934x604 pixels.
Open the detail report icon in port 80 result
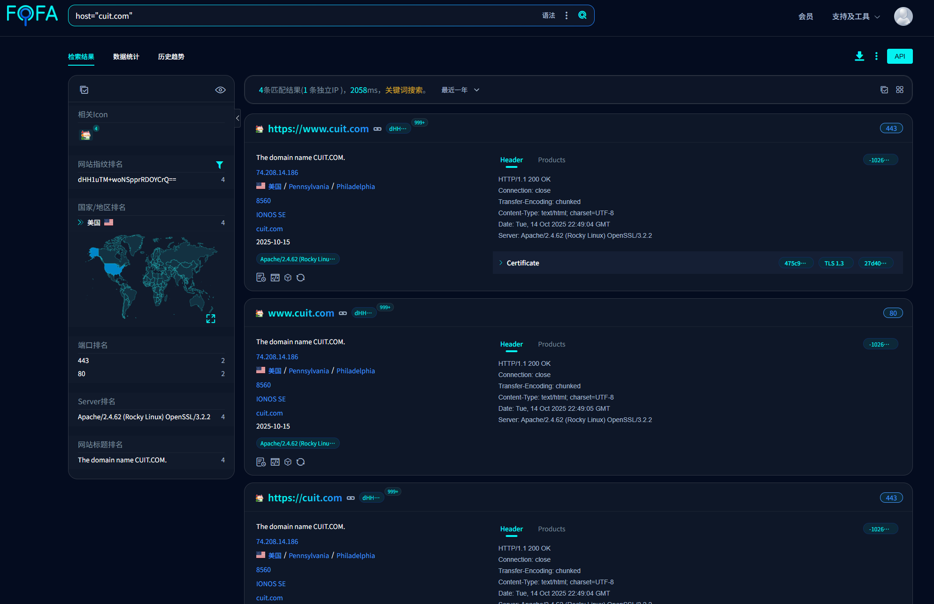coord(261,462)
